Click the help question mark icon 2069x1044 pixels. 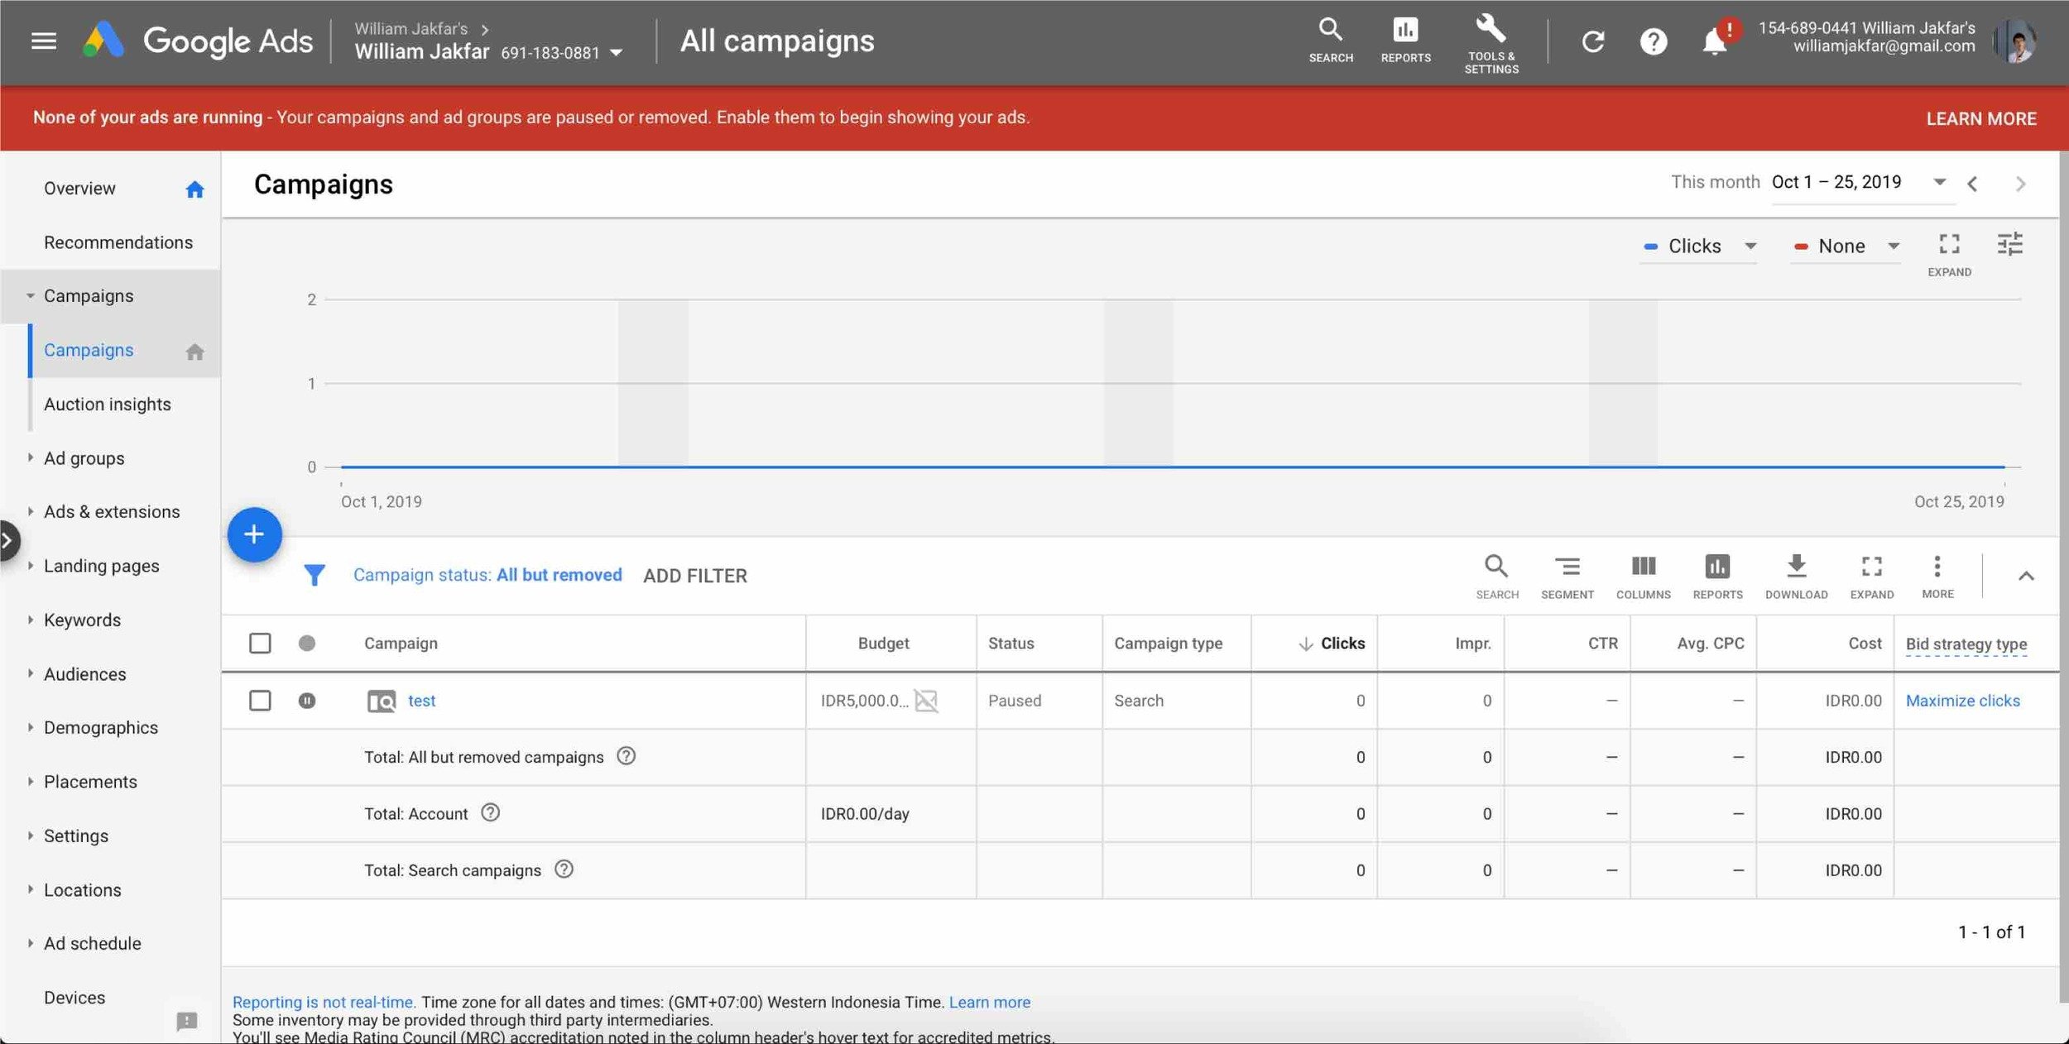(x=1653, y=41)
